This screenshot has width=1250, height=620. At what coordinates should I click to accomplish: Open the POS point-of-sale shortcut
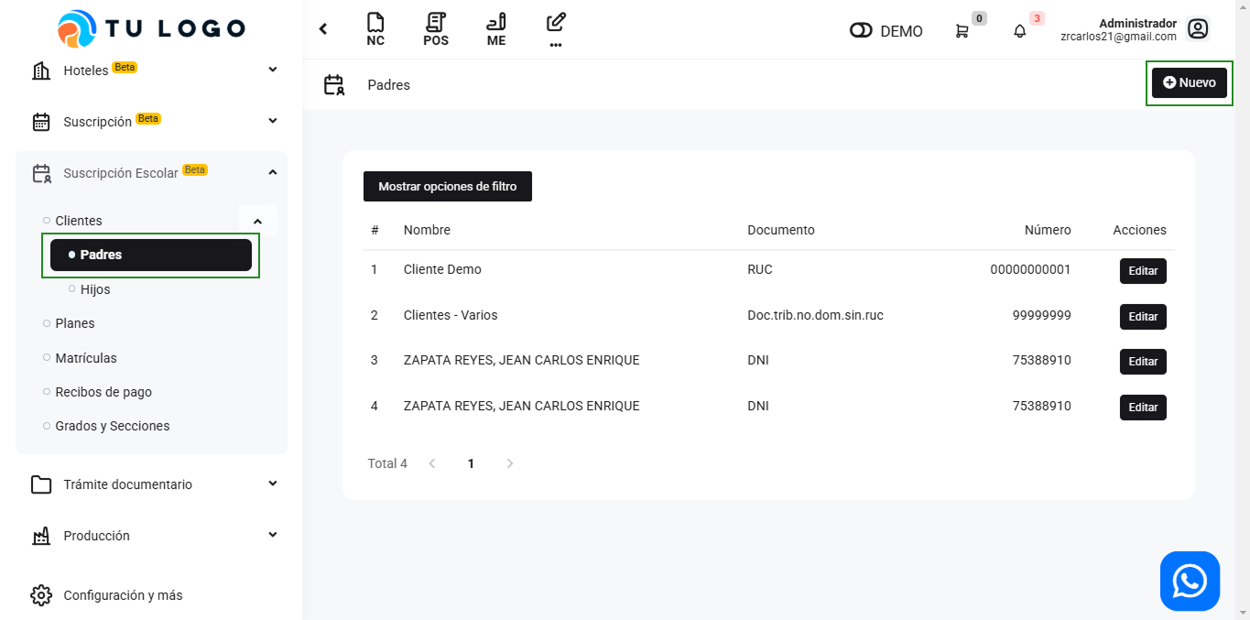(436, 29)
